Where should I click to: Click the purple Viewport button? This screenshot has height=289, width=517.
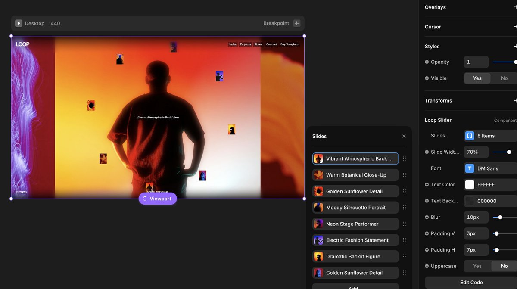[x=158, y=199]
